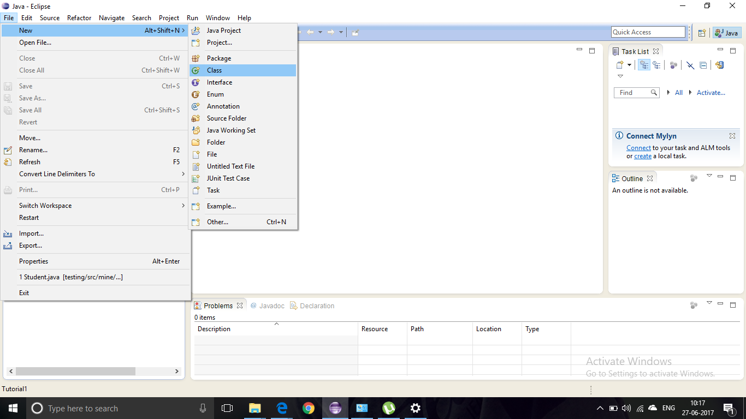Click Collapse All in Task List

coord(703,65)
